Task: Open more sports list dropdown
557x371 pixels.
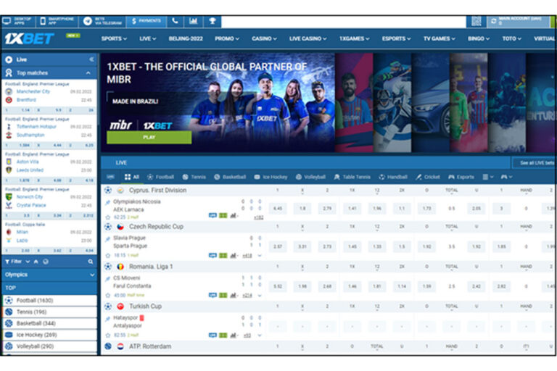Action: (x=487, y=177)
